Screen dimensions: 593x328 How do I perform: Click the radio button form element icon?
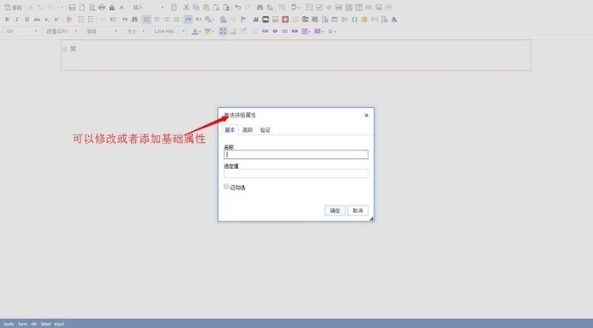329,8
